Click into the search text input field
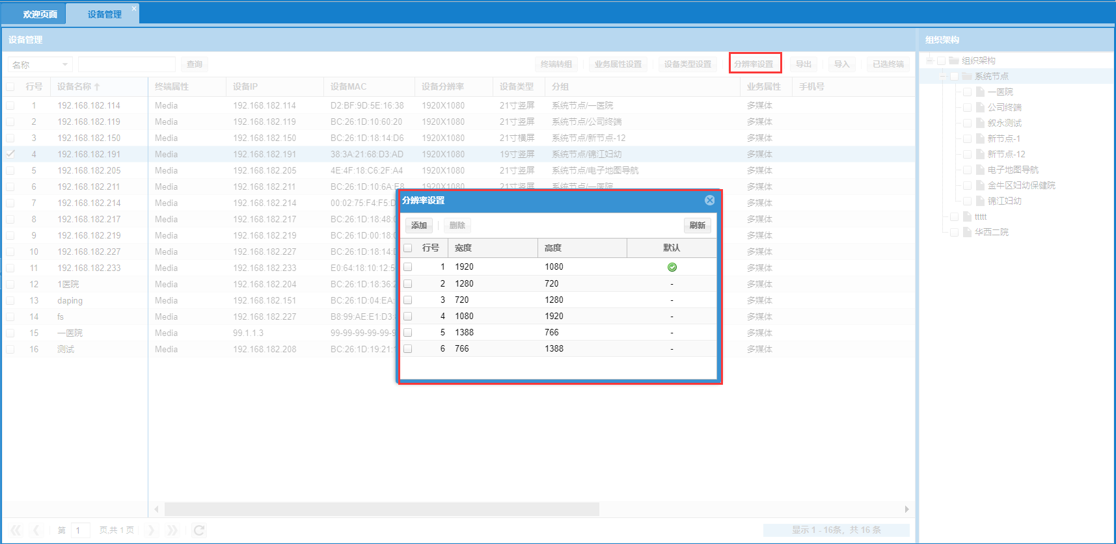Viewport: 1116px width, 544px height. (x=127, y=64)
